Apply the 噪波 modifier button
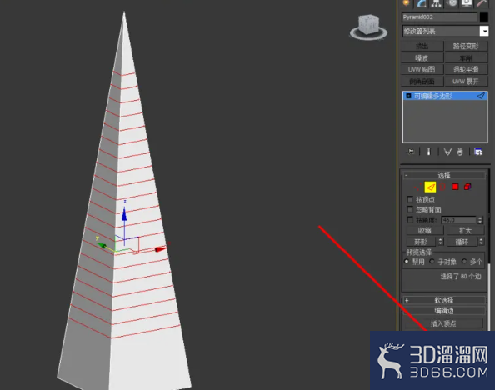Image resolution: width=495 pixels, height=390 pixels. (422, 58)
